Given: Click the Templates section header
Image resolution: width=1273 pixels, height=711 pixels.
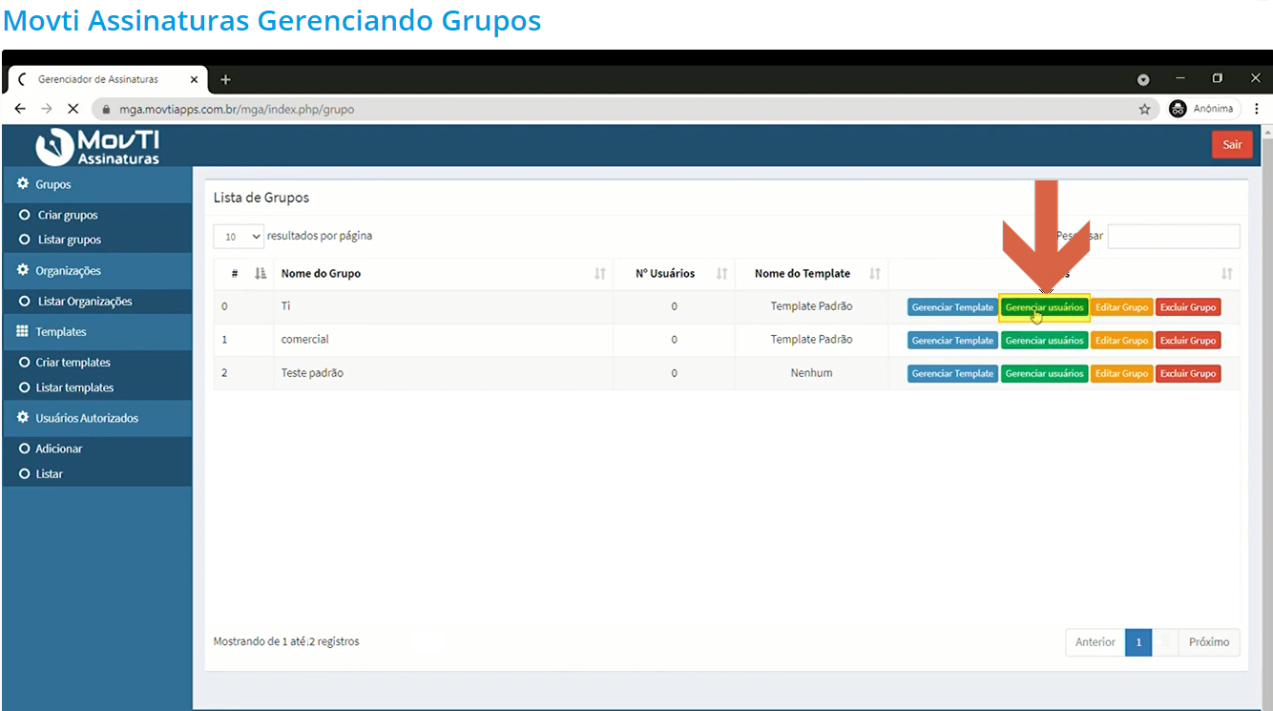Looking at the screenshot, I should click(x=96, y=331).
